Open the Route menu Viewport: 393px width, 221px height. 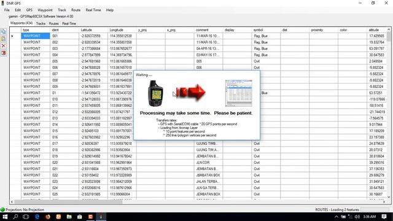pyautogui.click(x=76, y=10)
